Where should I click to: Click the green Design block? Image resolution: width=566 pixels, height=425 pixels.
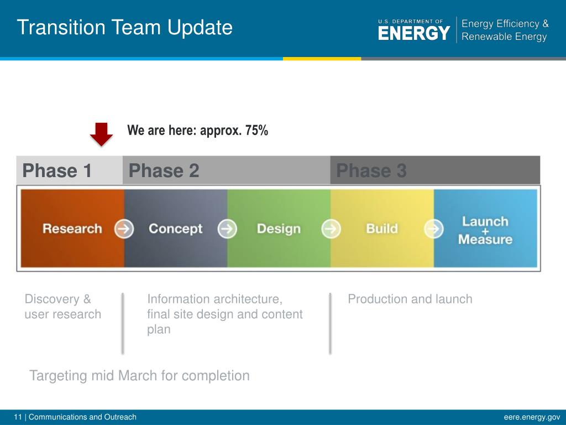(279, 229)
